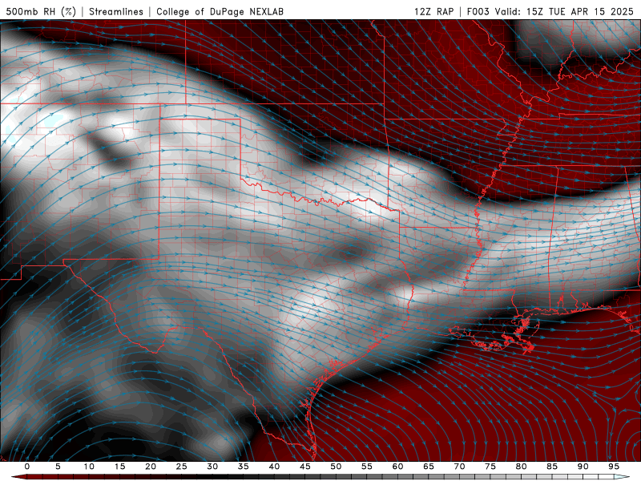Click the 'F003 Valid: 15Z TUE APR 15 2025' text

coord(550,11)
